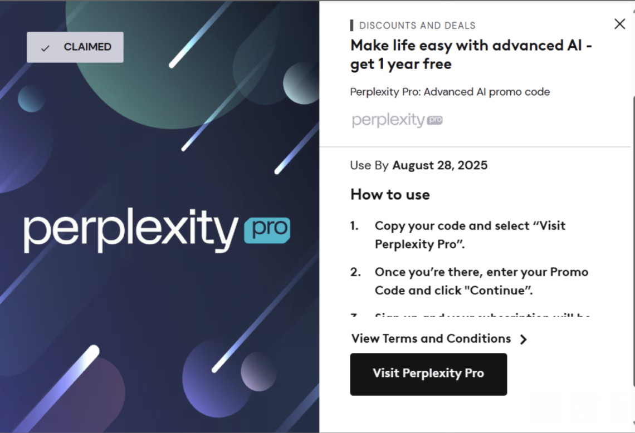Click the large Perplexity Pro promo artwork

pyautogui.click(x=159, y=216)
